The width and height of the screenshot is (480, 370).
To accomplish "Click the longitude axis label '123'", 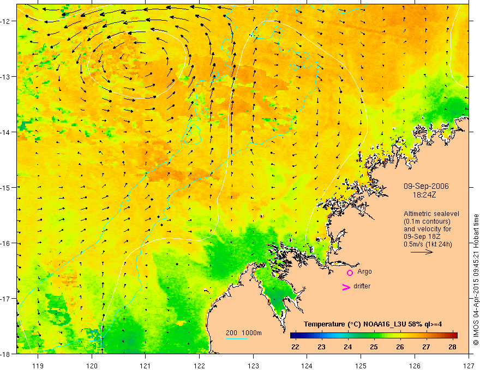I will 253,366.
